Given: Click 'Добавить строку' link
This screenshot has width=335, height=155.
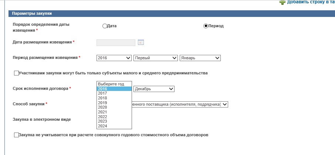Looking at the screenshot, I should [311, 2].
